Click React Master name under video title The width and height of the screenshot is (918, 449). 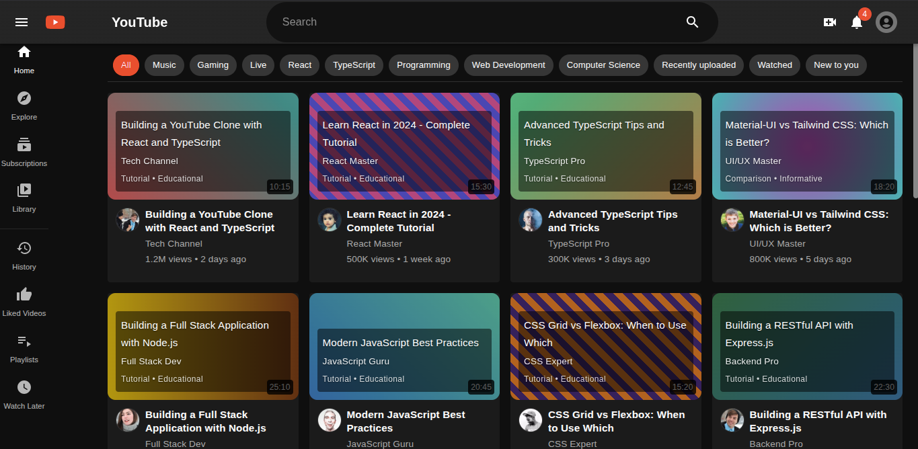tap(375, 243)
